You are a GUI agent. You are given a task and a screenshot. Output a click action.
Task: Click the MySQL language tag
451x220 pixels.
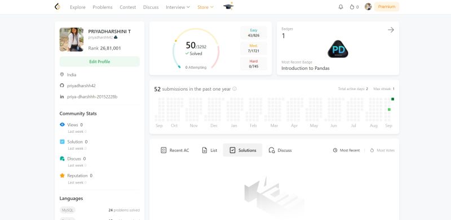pos(67,210)
